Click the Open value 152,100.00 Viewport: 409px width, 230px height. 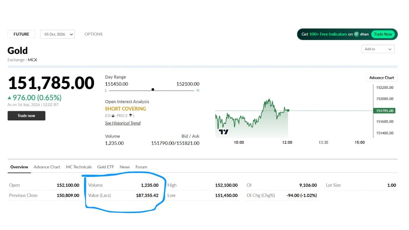[x=68, y=185]
